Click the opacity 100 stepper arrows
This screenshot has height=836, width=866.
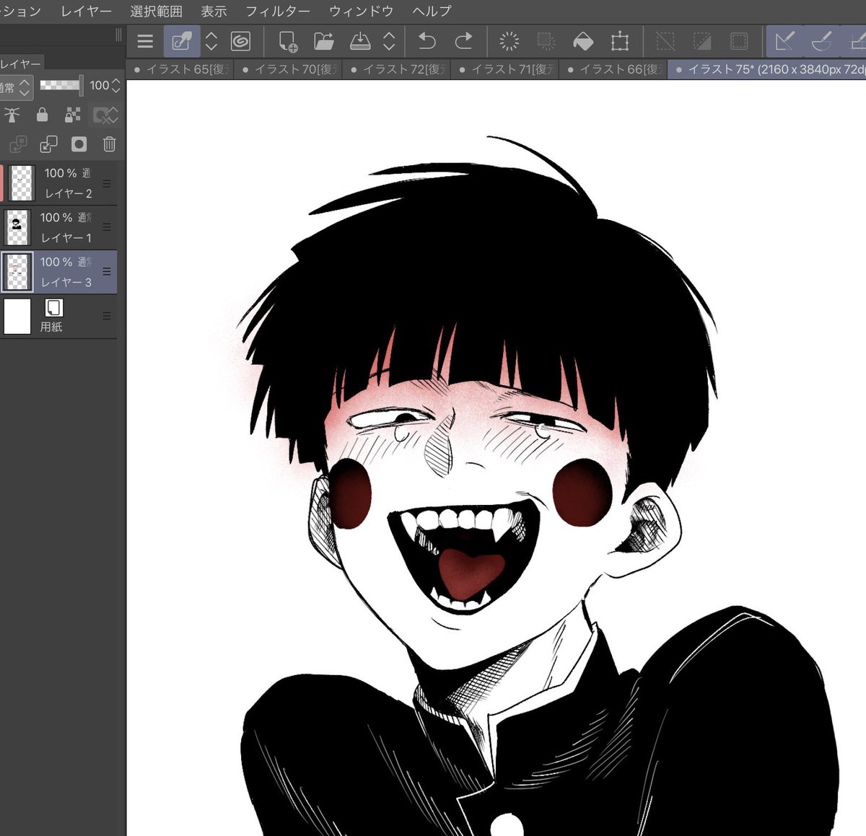(x=115, y=86)
